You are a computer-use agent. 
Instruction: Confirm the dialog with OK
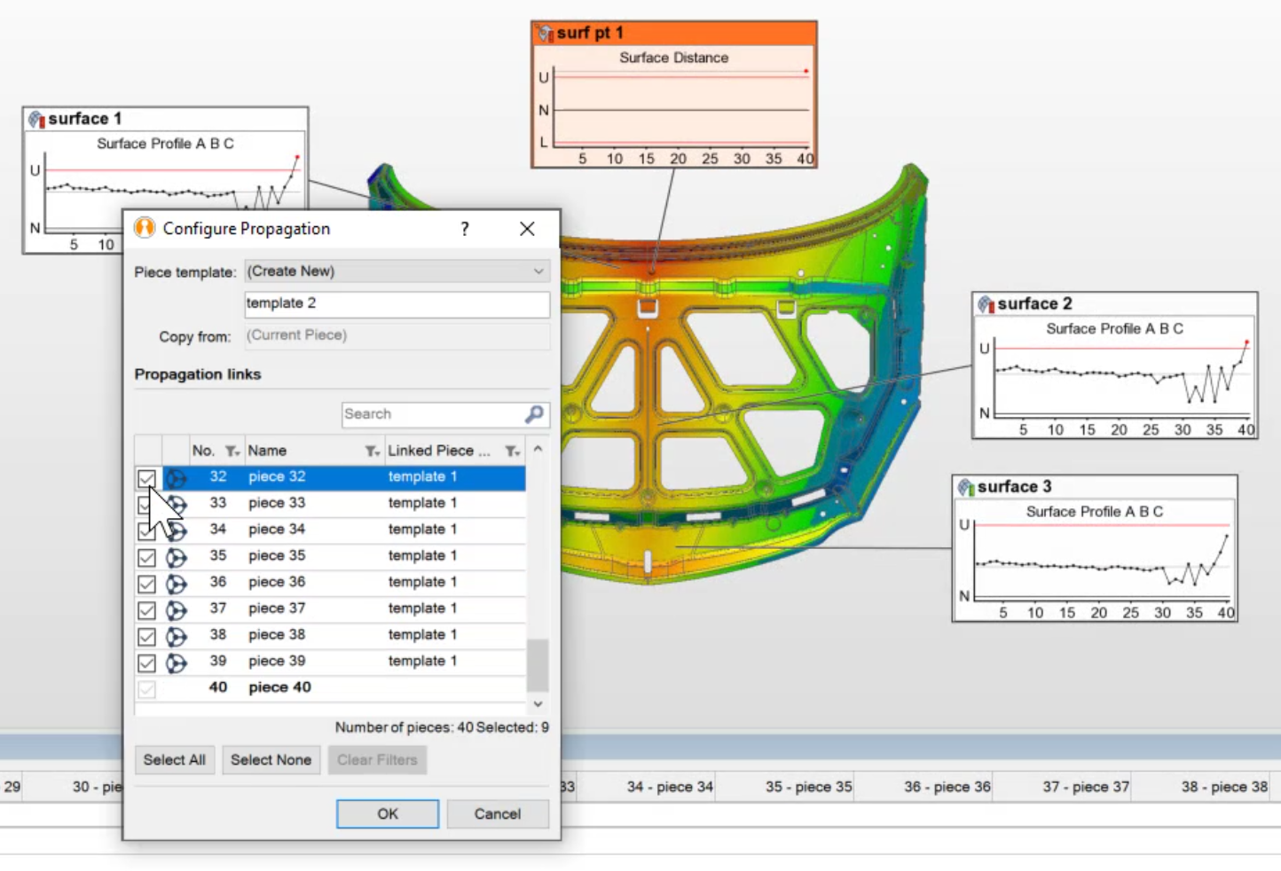point(388,814)
